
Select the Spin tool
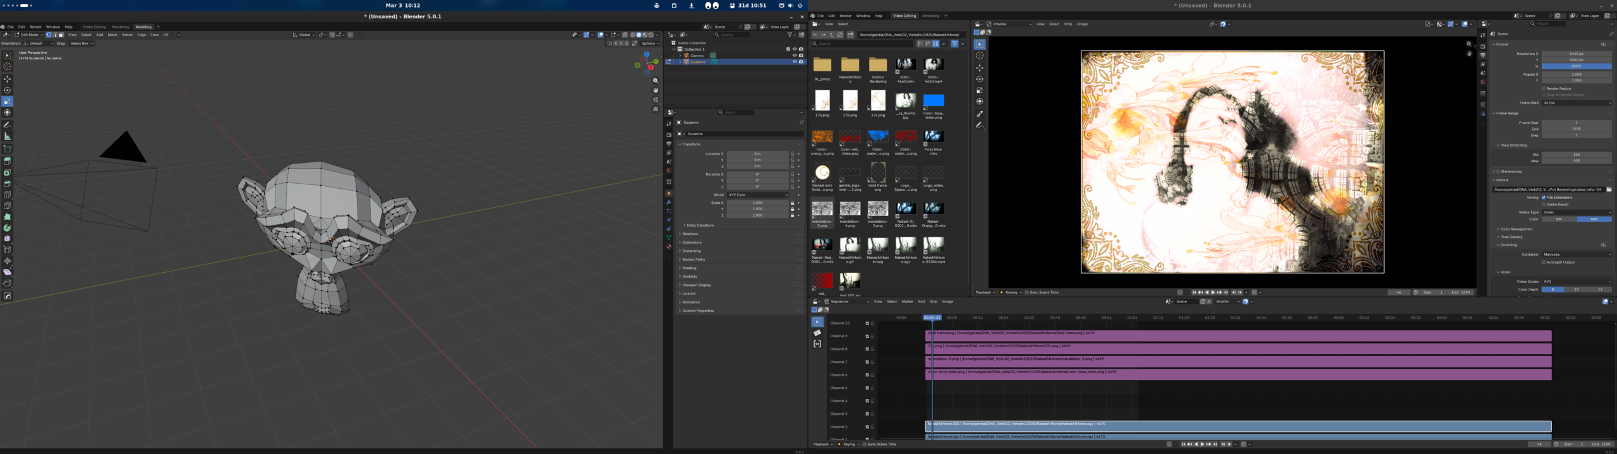pyautogui.click(x=8, y=228)
